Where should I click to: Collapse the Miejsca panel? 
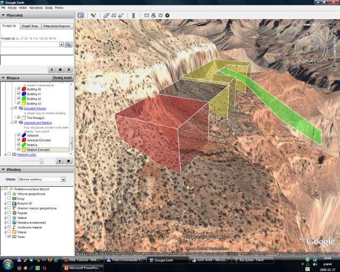click(x=3, y=78)
